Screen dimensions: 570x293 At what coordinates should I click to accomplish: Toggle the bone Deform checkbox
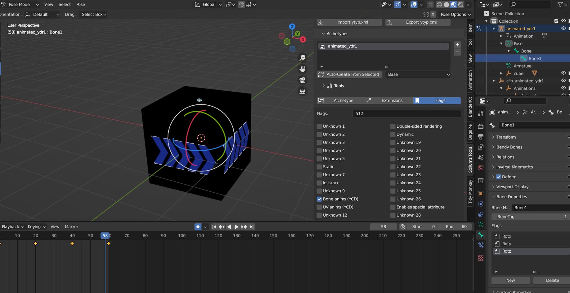(x=499, y=177)
